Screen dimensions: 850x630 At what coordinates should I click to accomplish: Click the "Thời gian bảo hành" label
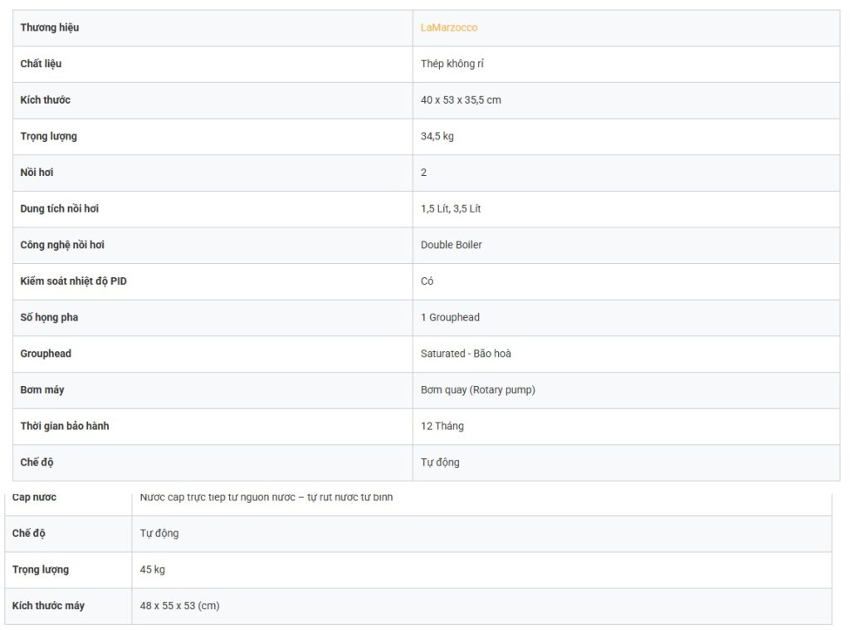click(65, 426)
